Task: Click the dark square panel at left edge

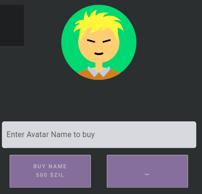Action: (x=12, y=25)
